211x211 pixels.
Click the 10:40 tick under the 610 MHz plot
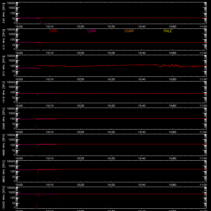pos(142,79)
